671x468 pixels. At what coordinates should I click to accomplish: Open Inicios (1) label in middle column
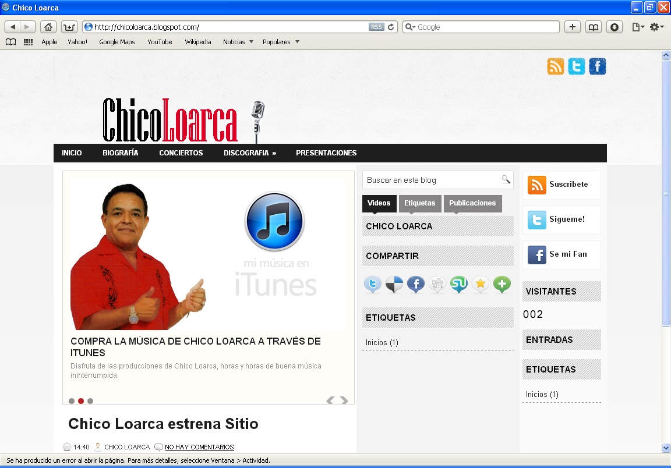point(382,343)
